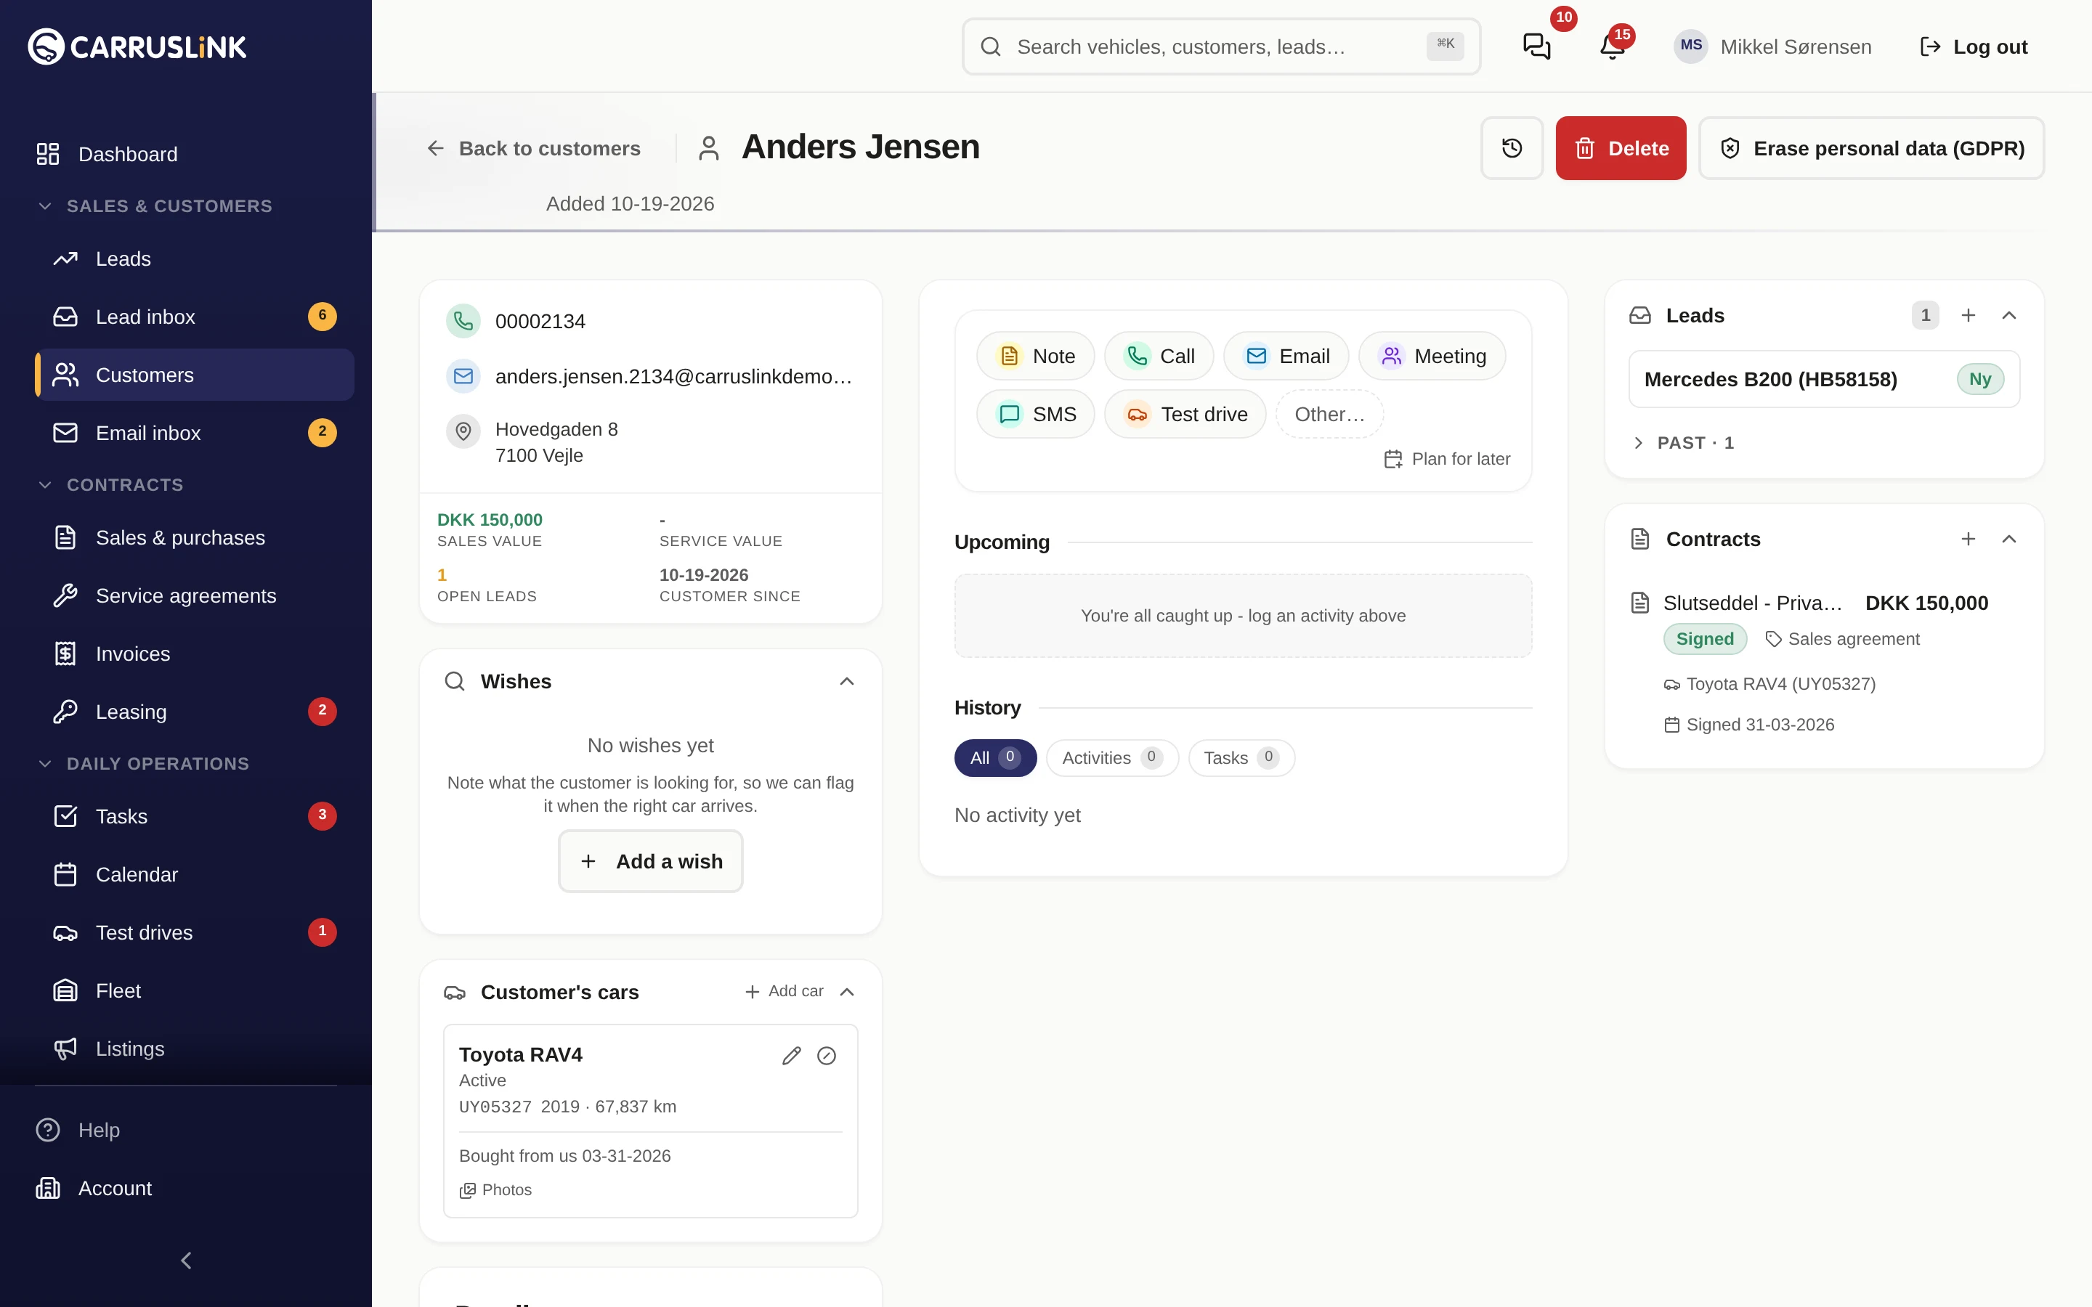
Task: Switch to the Activities history filter
Action: pos(1113,758)
